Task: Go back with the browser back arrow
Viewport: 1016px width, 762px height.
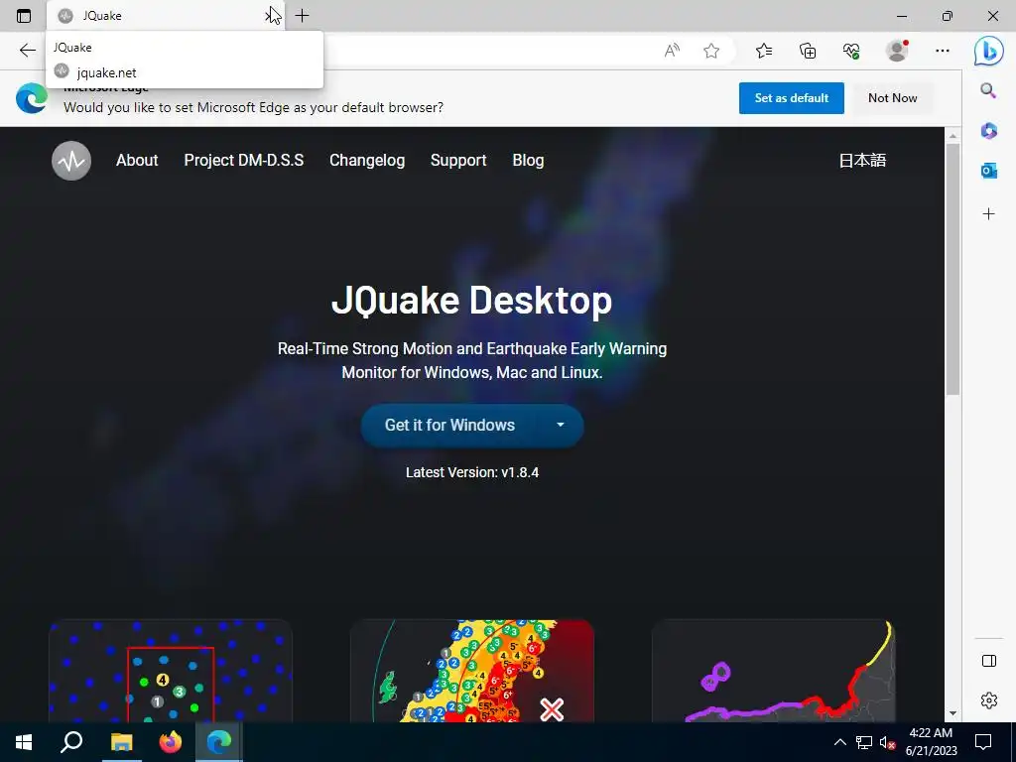Action: 27,51
